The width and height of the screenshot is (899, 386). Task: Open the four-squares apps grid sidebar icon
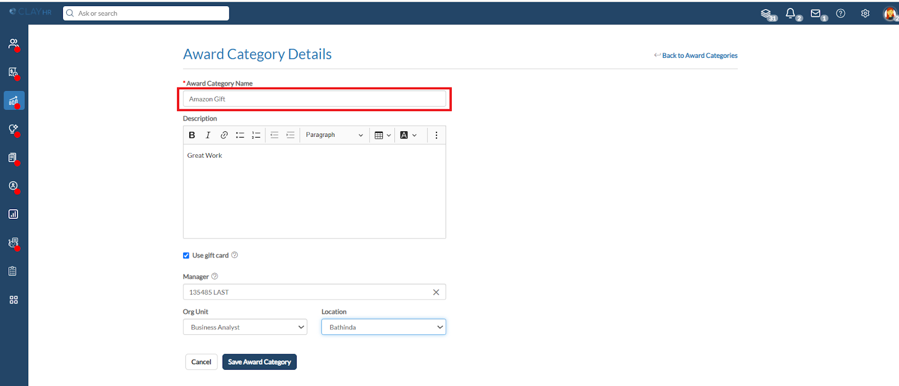tap(13, 300)
